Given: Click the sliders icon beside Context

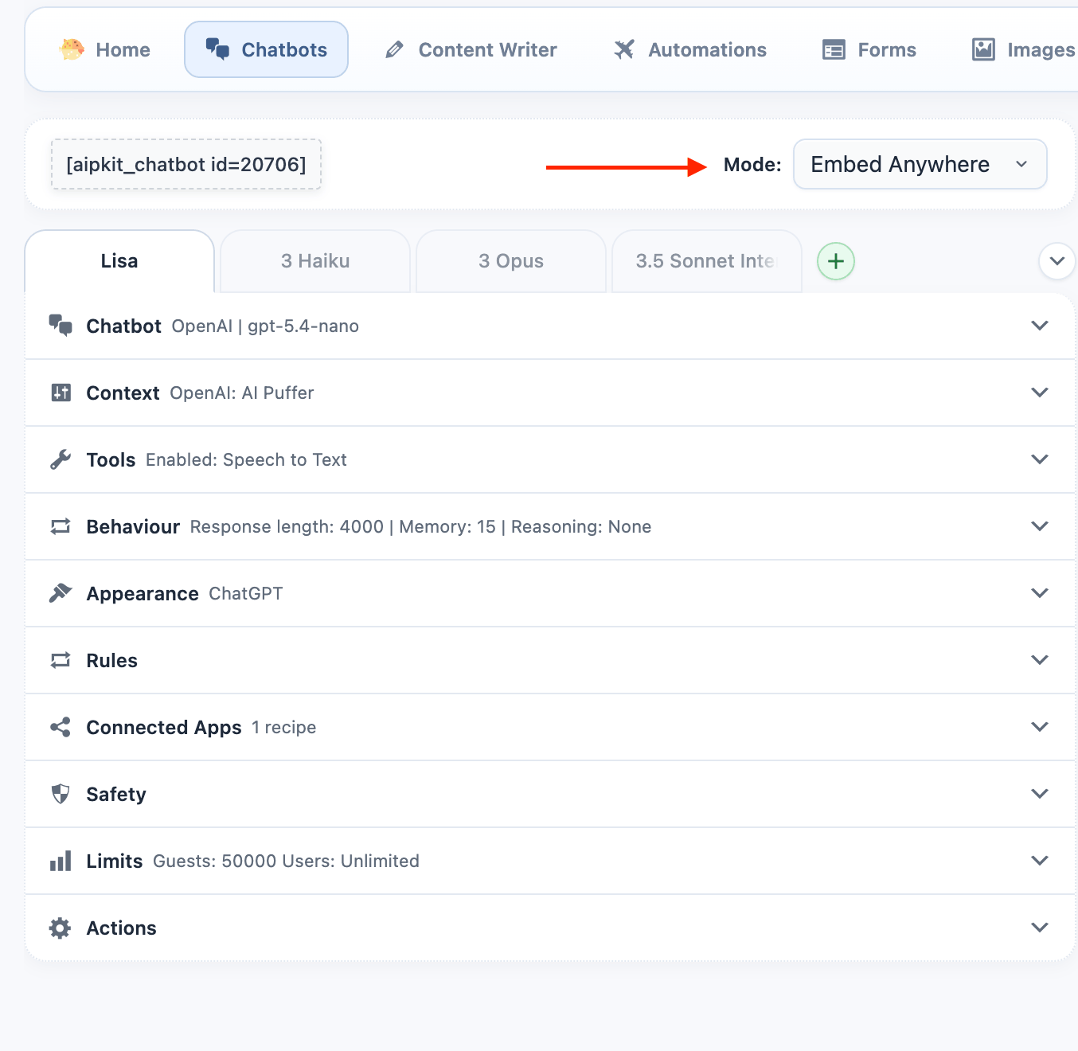Looking at the screenshot, I should click(61, 393).
